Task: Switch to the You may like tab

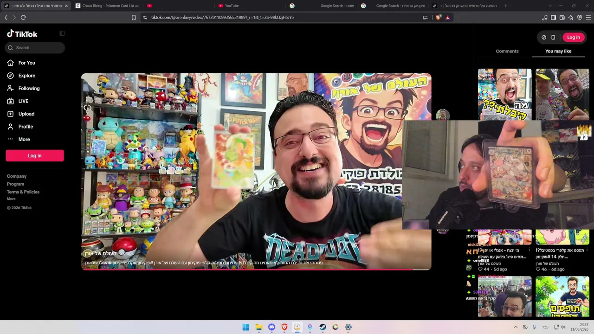Action: pos(558,51)
